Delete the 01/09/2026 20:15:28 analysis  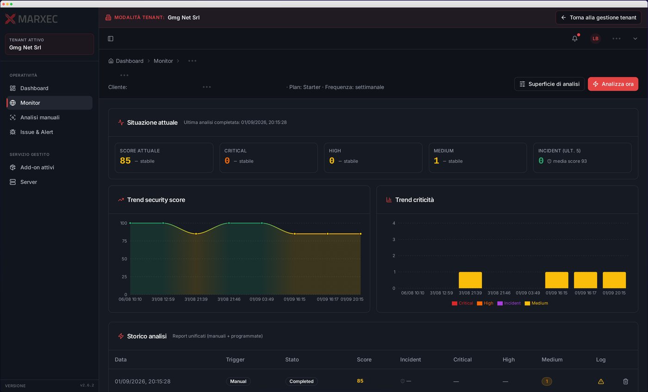625,381
